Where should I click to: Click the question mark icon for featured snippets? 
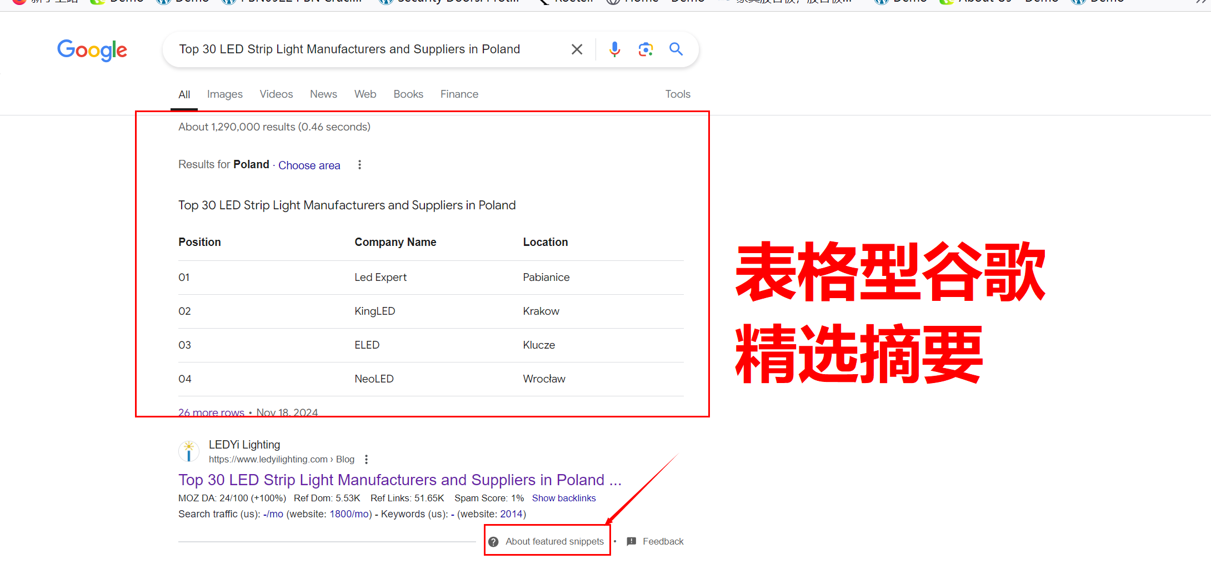tap(493, 542)
